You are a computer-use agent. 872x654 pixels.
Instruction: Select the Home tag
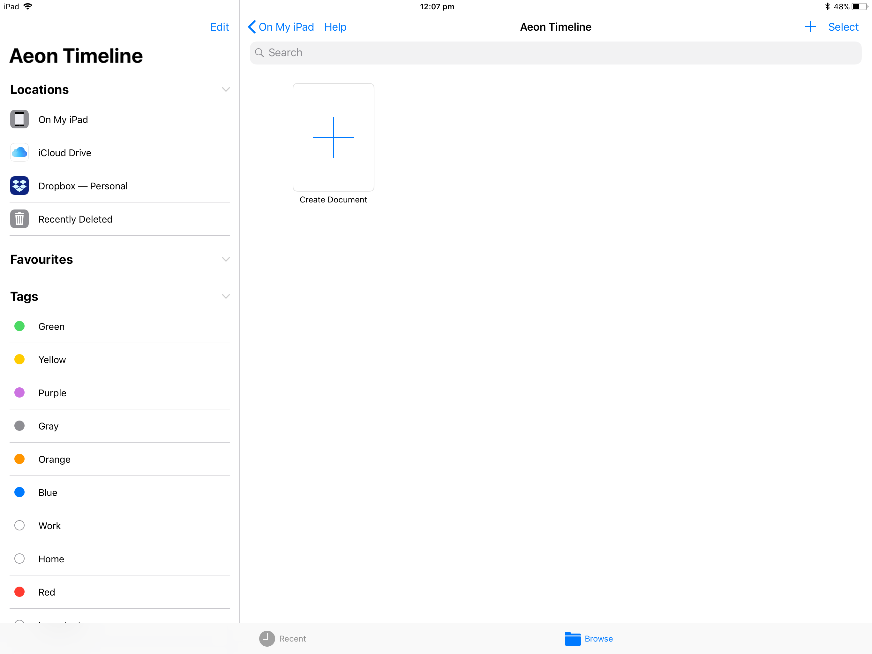pyautogui.click(x=120, y=559)
